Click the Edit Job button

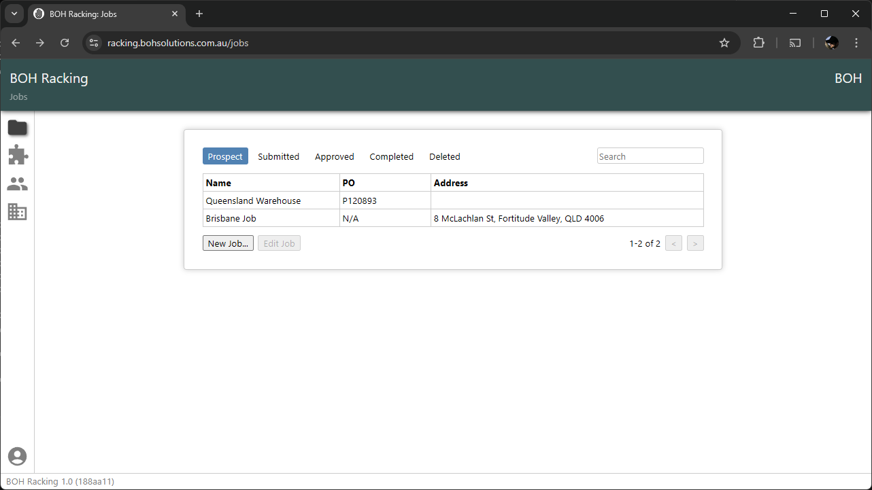coord(279,243)
